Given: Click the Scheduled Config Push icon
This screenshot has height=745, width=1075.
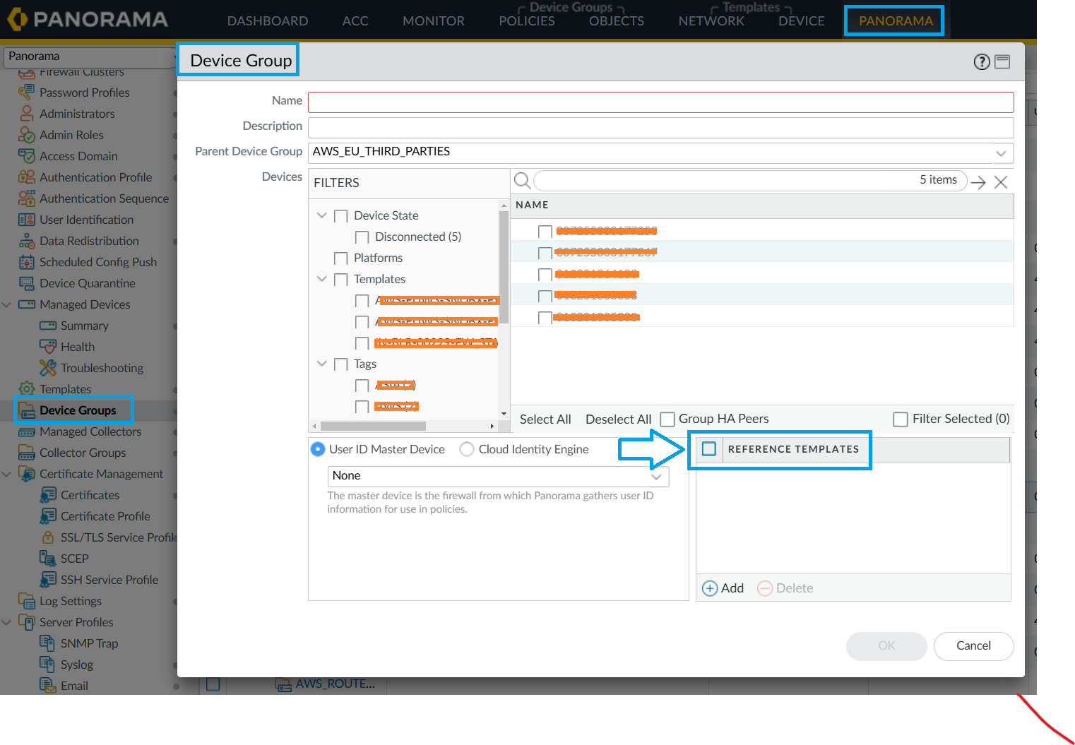Looking at the screenshot, I should pos(26,261).
